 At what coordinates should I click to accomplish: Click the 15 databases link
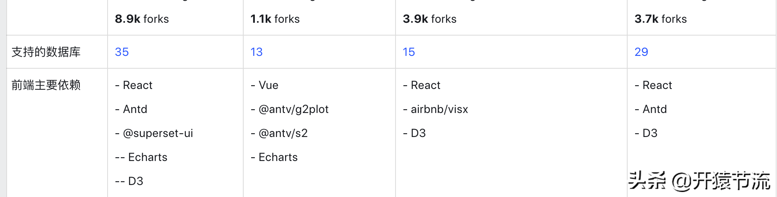(x=408, y=52)
